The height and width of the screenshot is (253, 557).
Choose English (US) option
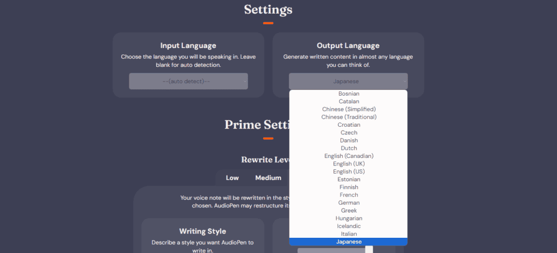(x=349, y=171)
